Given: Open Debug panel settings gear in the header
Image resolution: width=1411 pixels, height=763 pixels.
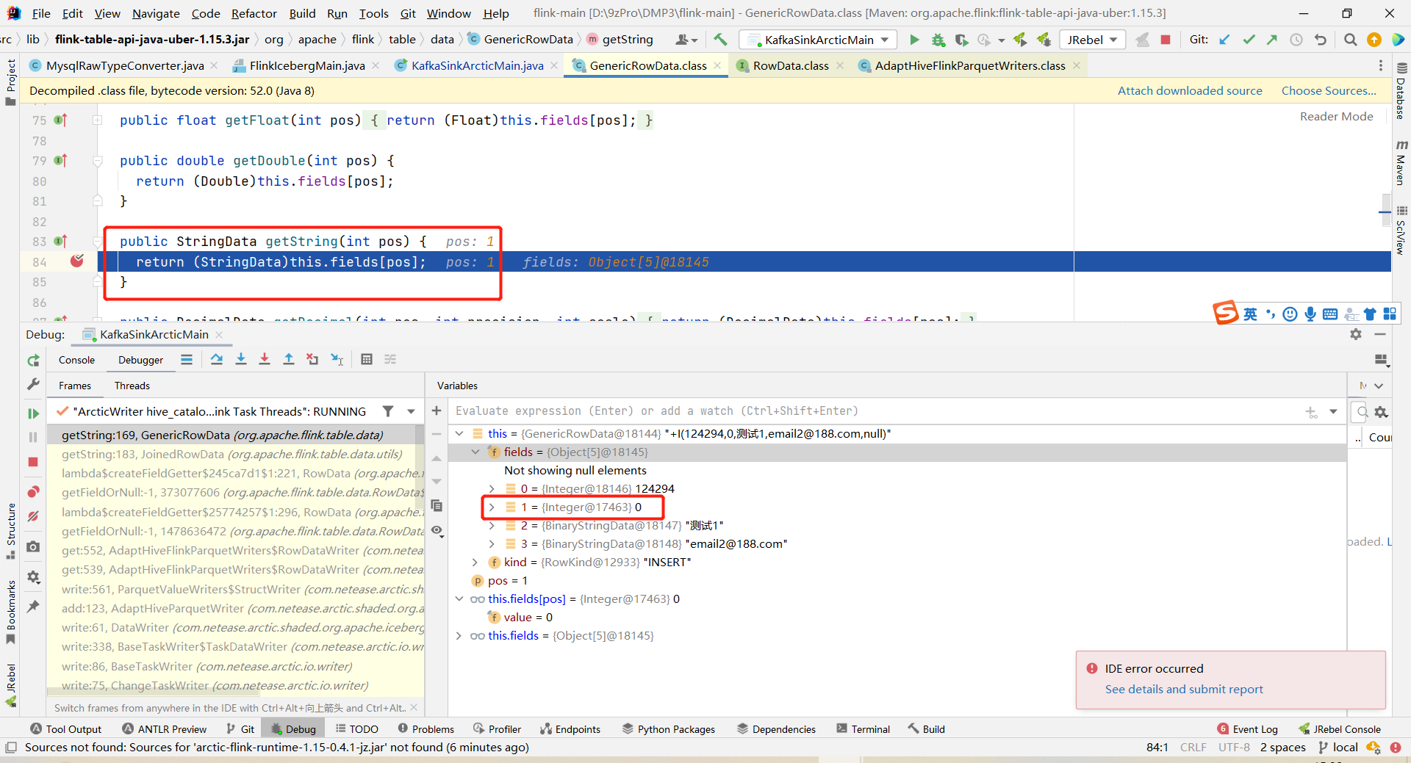Looking at the screenshot, I should tap(1356, 334).
